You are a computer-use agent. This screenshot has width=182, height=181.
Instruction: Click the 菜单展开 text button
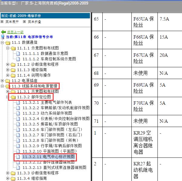pos(12,22)
